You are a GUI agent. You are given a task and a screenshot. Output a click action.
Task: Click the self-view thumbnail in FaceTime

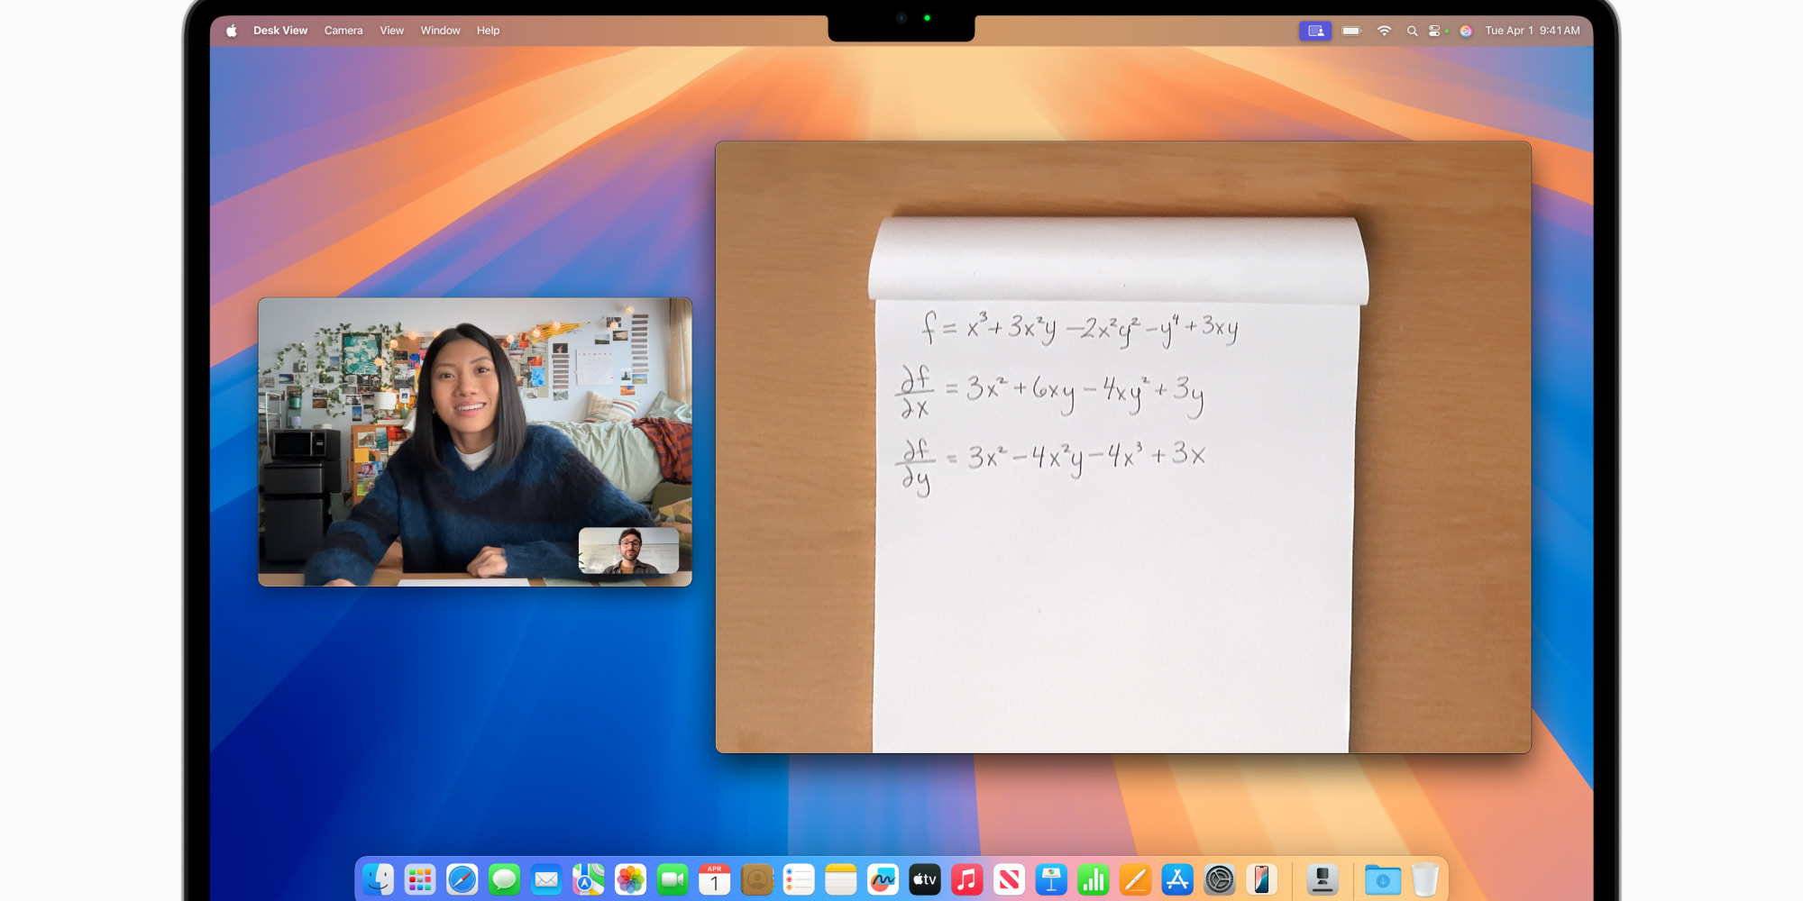[628, 551]
